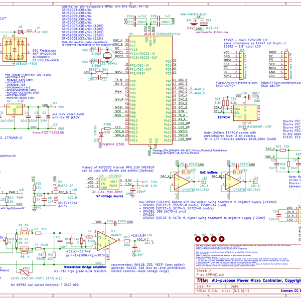Click the 'Seiko MS621FE-FL11E' battery note
Screen dimensions: 301x301
(194, 14)
